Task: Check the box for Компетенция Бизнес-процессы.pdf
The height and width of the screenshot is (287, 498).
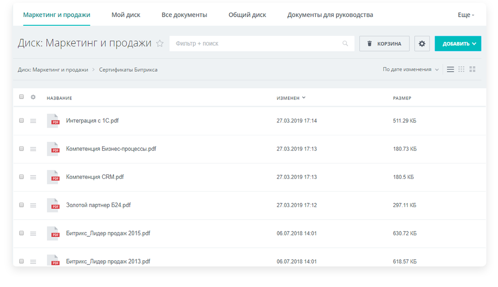Action: coord(21,149)
